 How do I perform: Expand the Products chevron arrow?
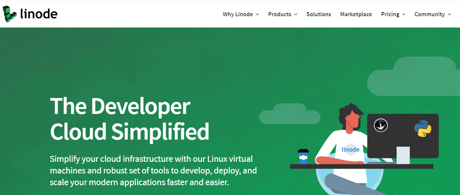(x=296, y=14)
